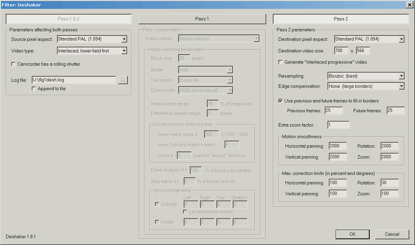
Task: Expand the Video type dropdown
Action: point(124,51)
